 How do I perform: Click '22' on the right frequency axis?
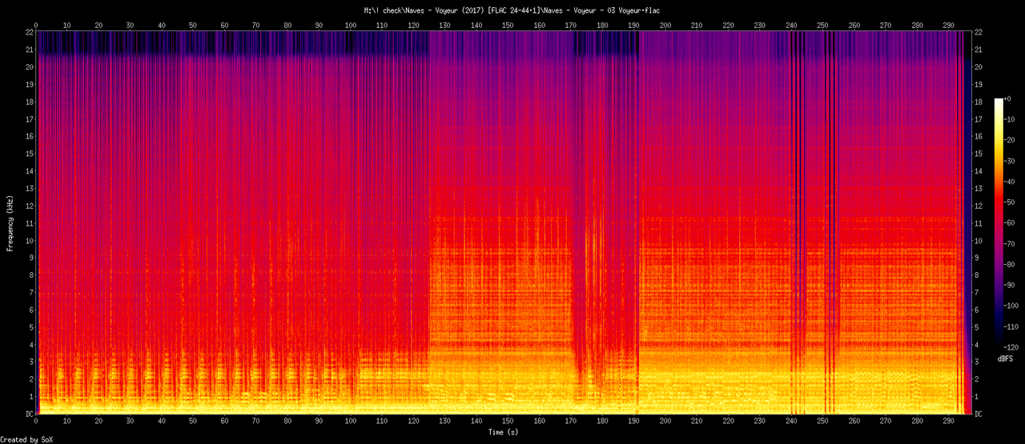(x=979, y=32)
